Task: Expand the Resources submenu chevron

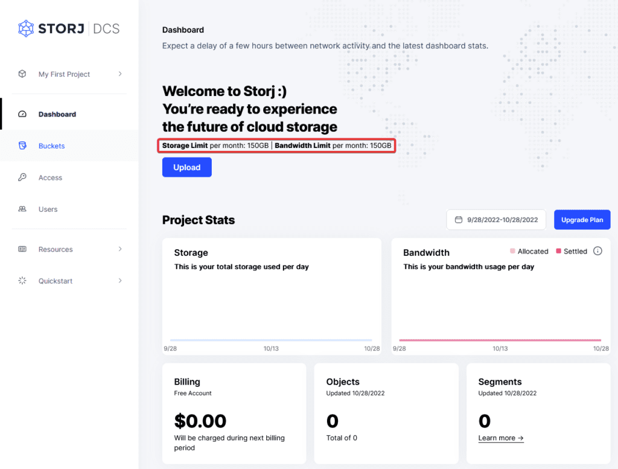Action: tap(120, 249)
